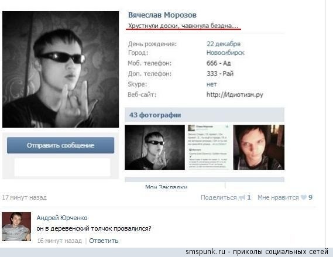Click the Skype value нет
Viewport: 333px width, 257px height.
pos(211,84)
